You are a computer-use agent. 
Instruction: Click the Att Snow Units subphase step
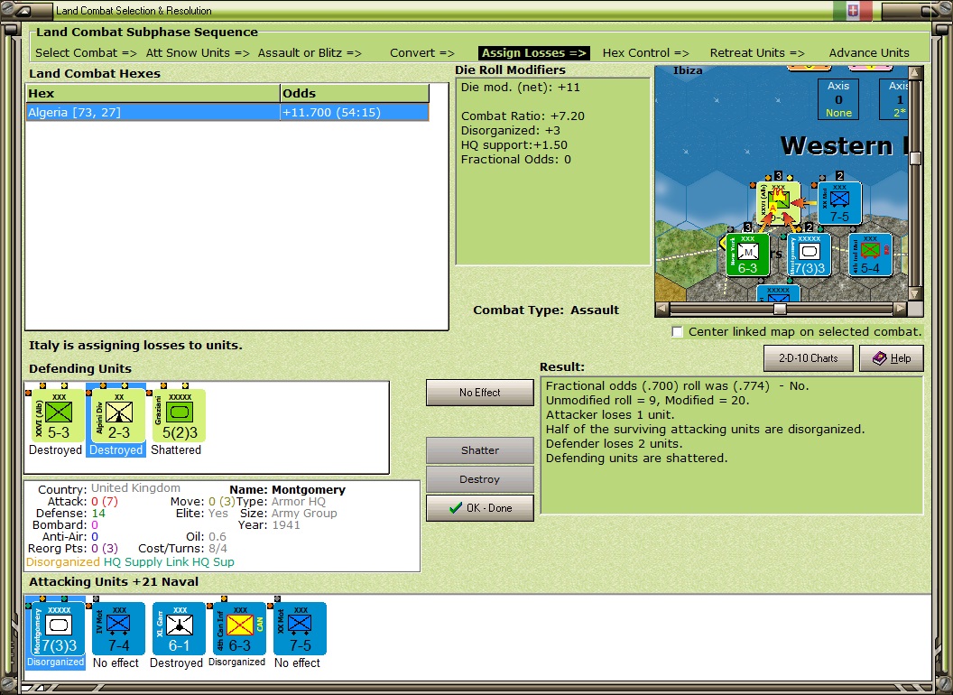pyautogui.click(x=198, y=53)
